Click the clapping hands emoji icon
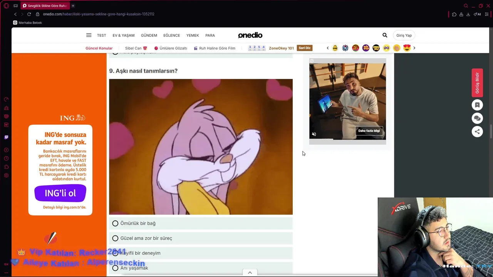Image resolution: width=493 pixels, height=277 pixels. 397,48
